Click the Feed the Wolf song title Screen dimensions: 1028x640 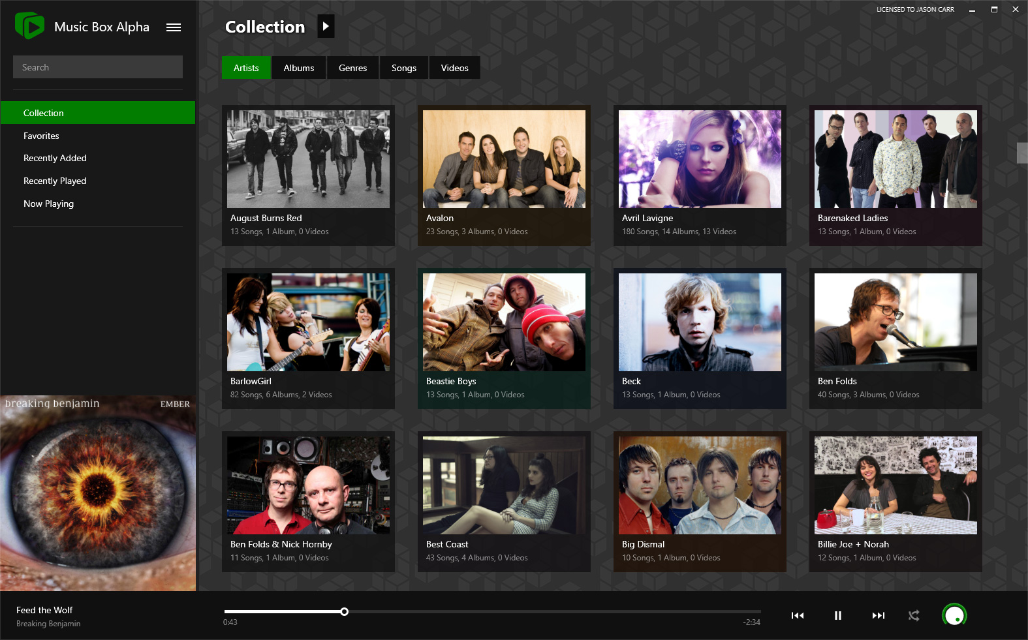pyautogui.click(x=44, y=610)
